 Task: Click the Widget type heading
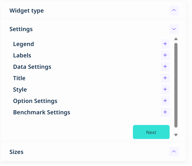point(27,11)
